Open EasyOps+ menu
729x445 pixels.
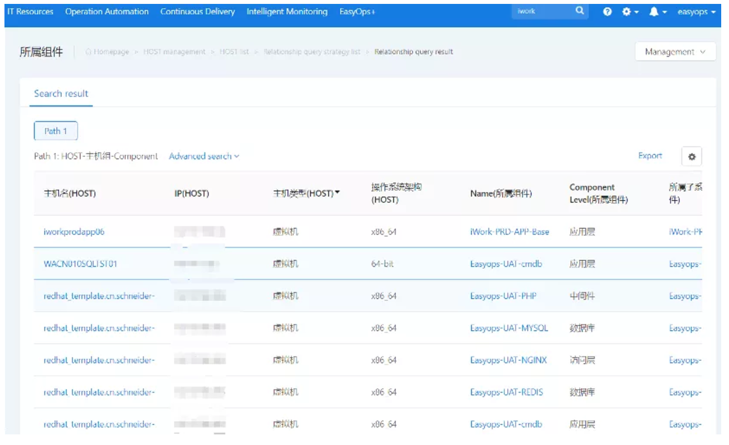click(x=357, y=12)
